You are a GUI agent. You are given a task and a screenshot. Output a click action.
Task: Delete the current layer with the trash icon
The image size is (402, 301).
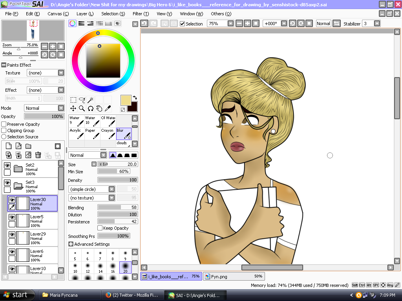(x=38, y=155)
